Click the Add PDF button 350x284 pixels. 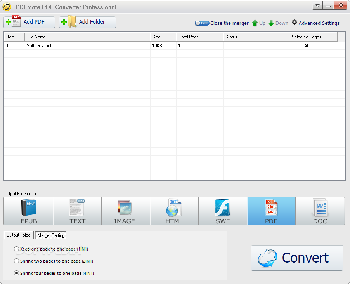coord(29,22)
